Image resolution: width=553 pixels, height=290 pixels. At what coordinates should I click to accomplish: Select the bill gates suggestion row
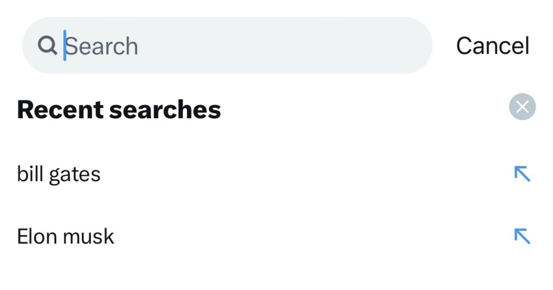[276, 174]
